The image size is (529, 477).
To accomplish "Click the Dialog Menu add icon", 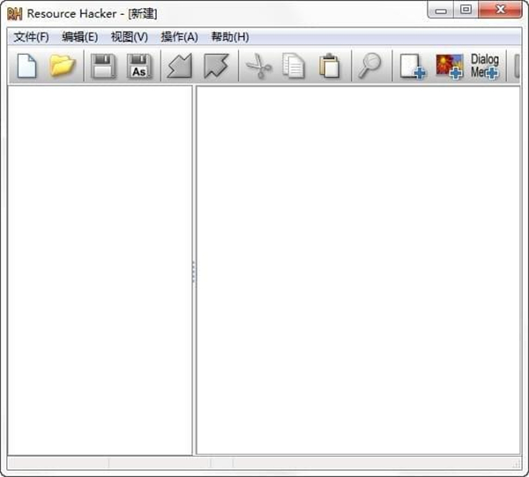I will click(484, 66).
